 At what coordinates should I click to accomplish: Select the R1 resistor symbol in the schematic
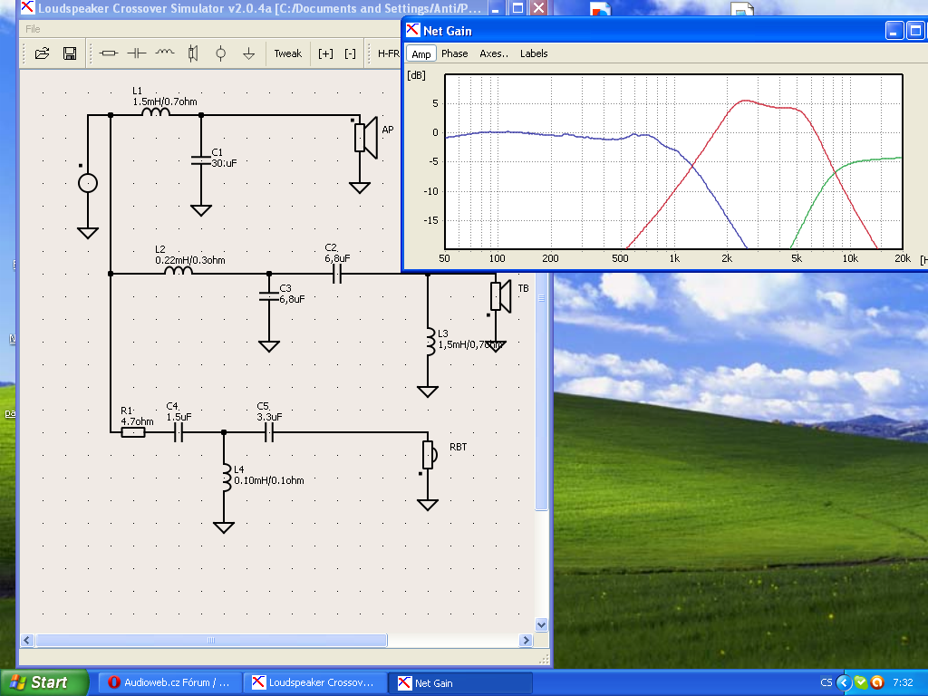click(x=133, y=432)
